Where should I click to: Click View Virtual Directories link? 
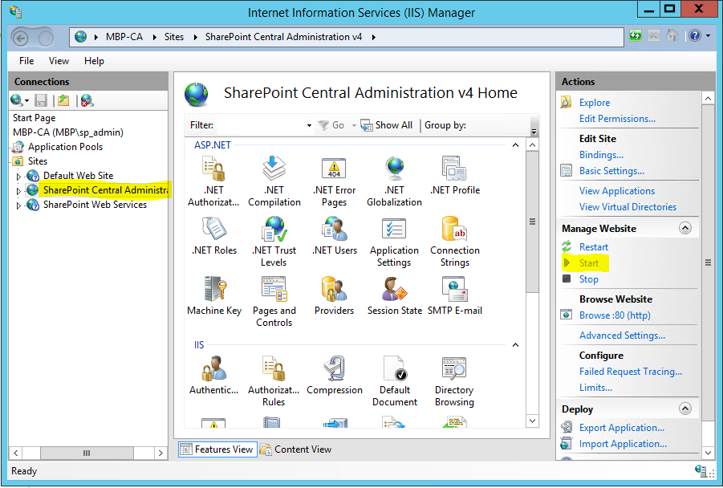tap(628, 207)
